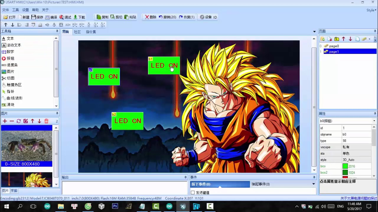Start debugging with 调试 button

coord(65,17)
